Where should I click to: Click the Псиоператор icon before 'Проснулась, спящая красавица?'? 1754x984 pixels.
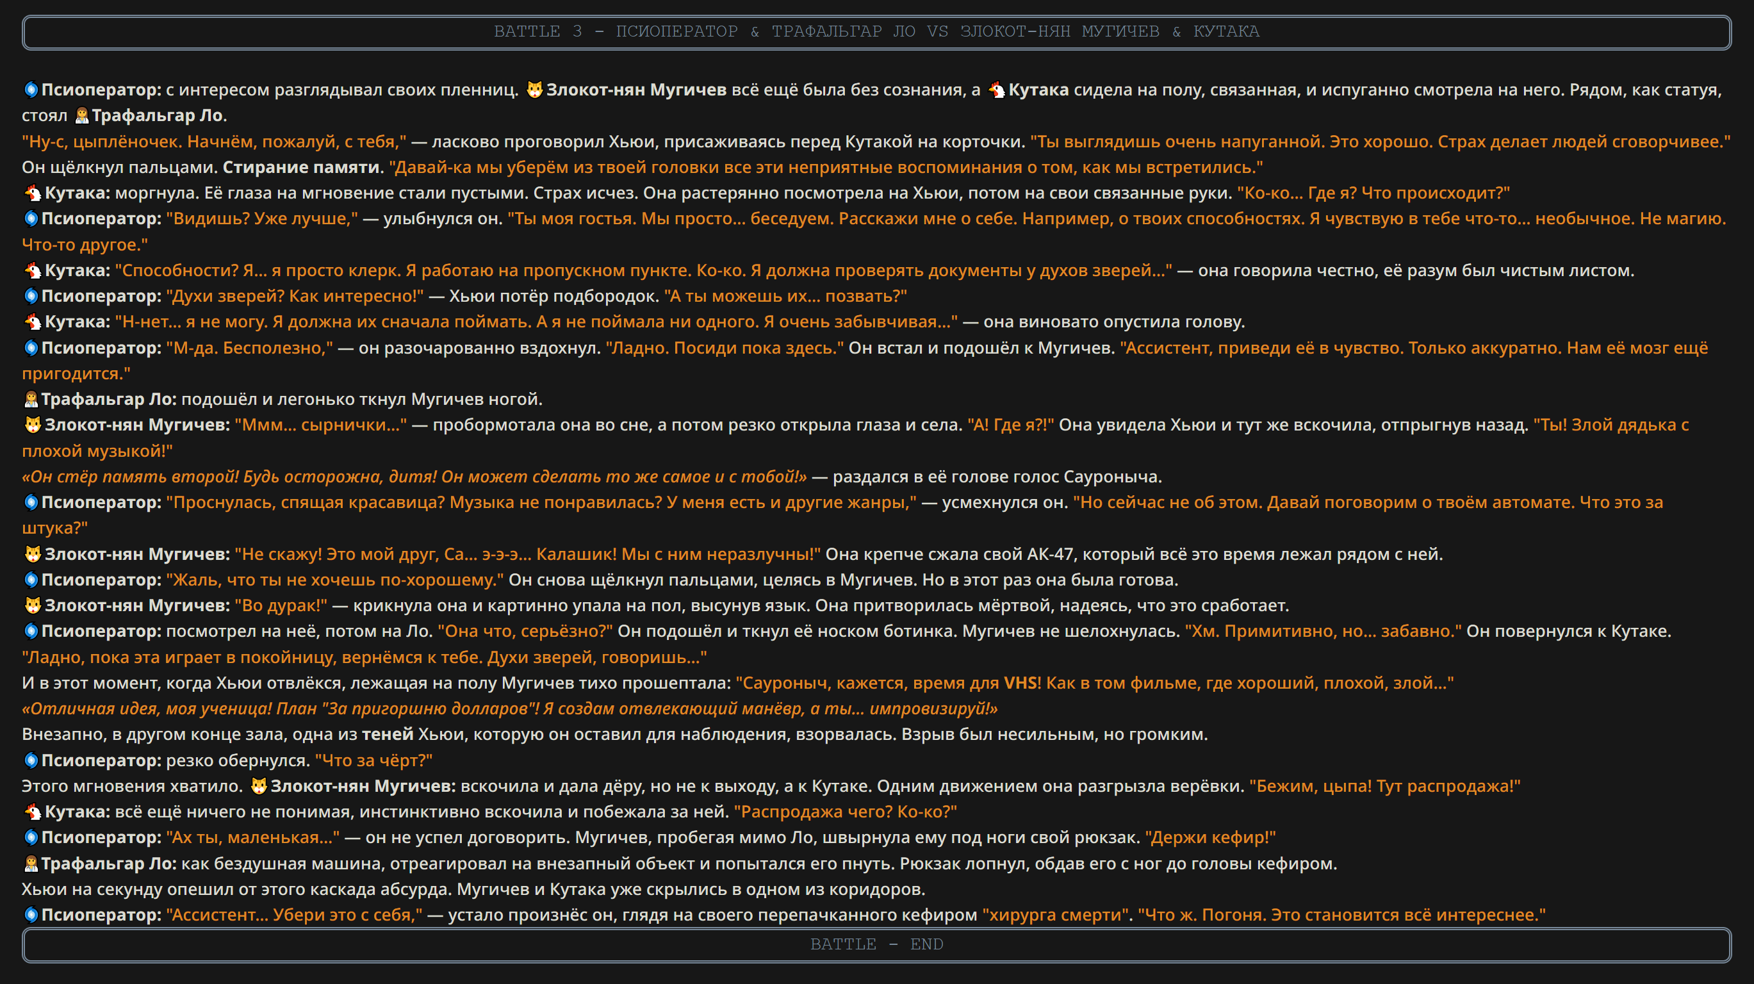pyautogui.click(x=31, y=502)
